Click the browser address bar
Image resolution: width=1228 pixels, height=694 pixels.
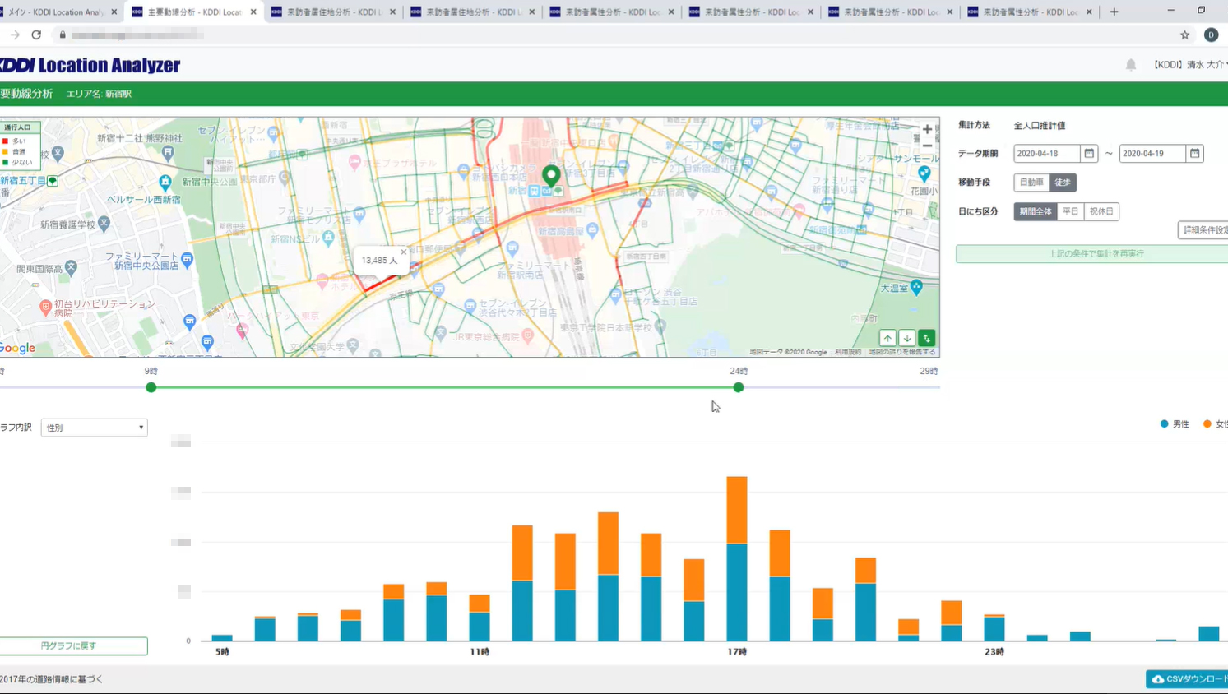point(617,35)
